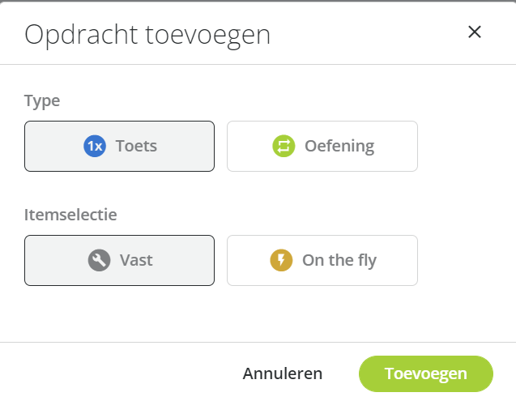Add the assignment by clicking Toevoegen
Image resolution: width=516 pixels, height=401 pixels.
tap(426, 373)
